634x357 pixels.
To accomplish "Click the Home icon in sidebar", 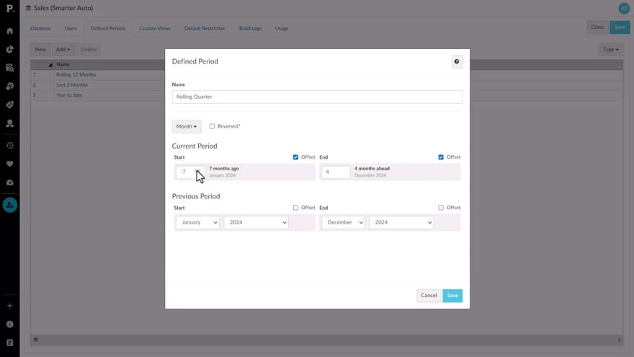I will (x=9, y=31).
